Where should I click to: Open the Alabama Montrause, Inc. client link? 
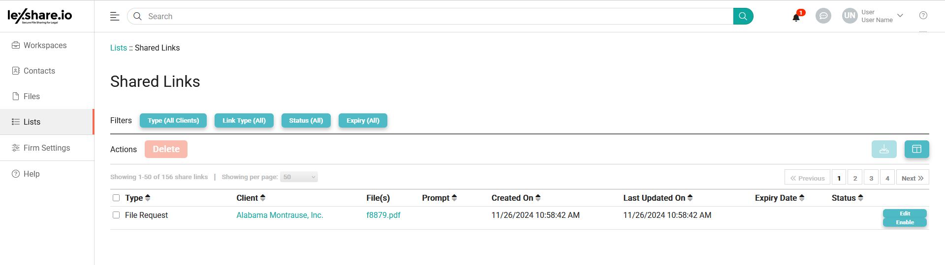(x=280, y=215)
